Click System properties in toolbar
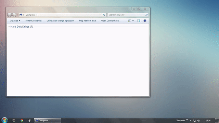This screenshot has width=219, height=123. [x=34, y=20]
